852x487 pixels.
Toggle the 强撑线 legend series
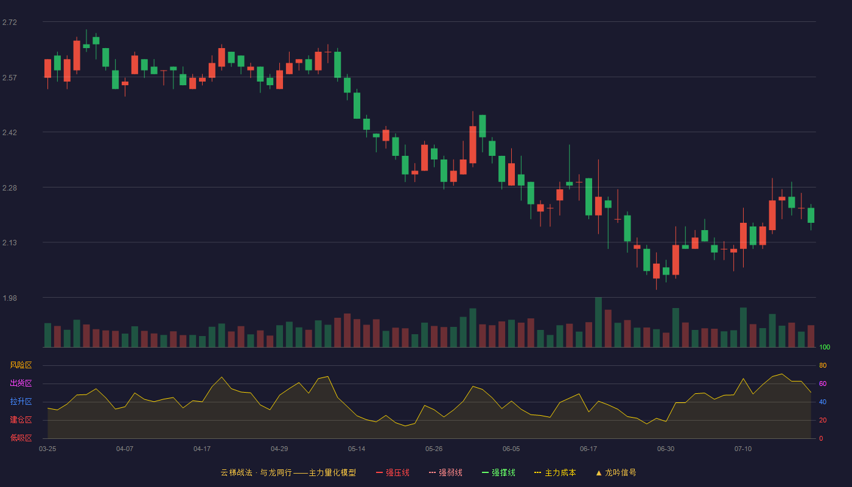pyautogui.click(x=499, y=472)
